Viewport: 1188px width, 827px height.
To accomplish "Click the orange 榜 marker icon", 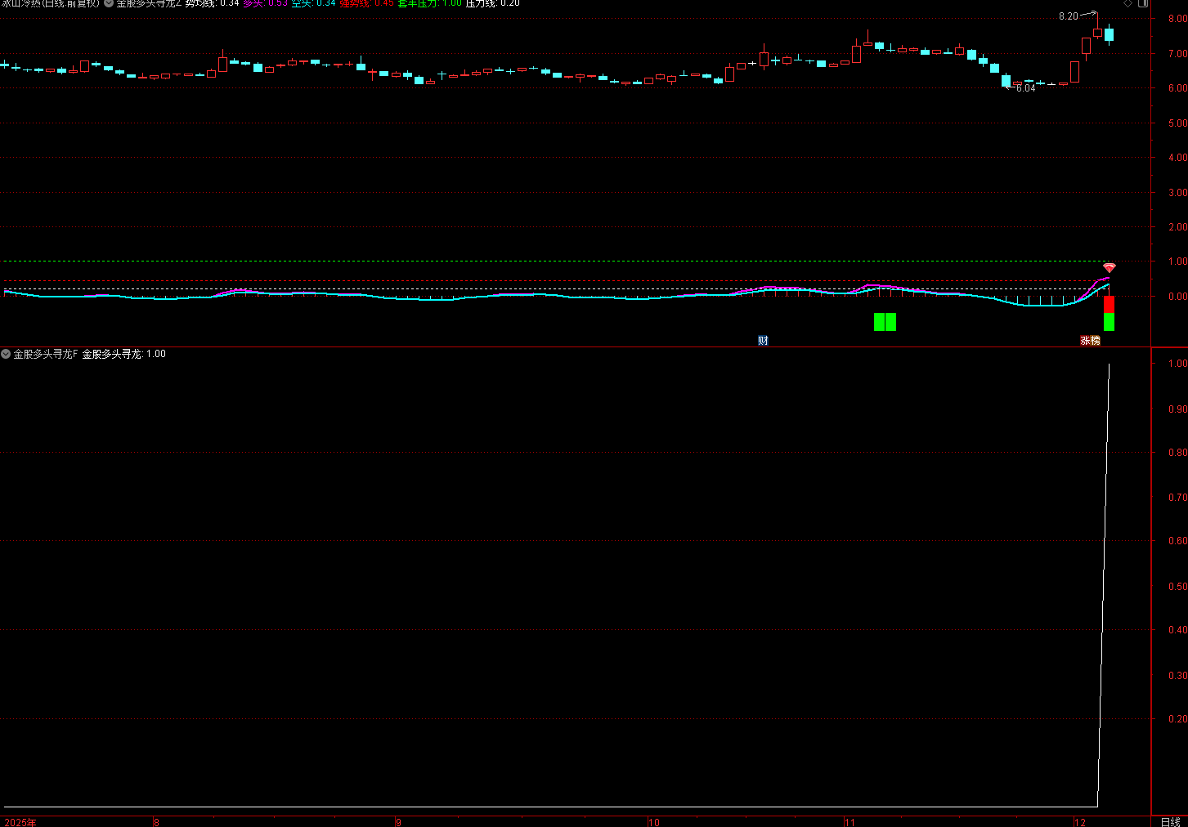I will tap(1095, 341).
